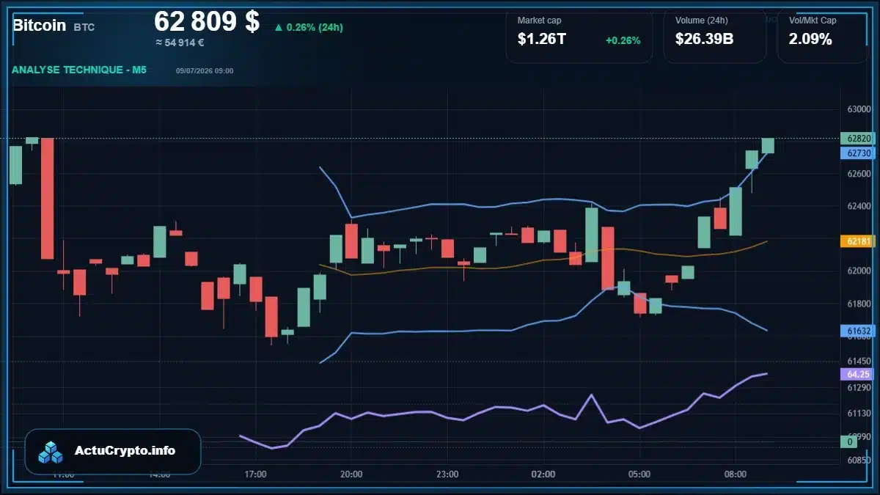This screenshot has height=495, width=880.
Task: Click the 62400 price axis label
Action: (859, 206)
